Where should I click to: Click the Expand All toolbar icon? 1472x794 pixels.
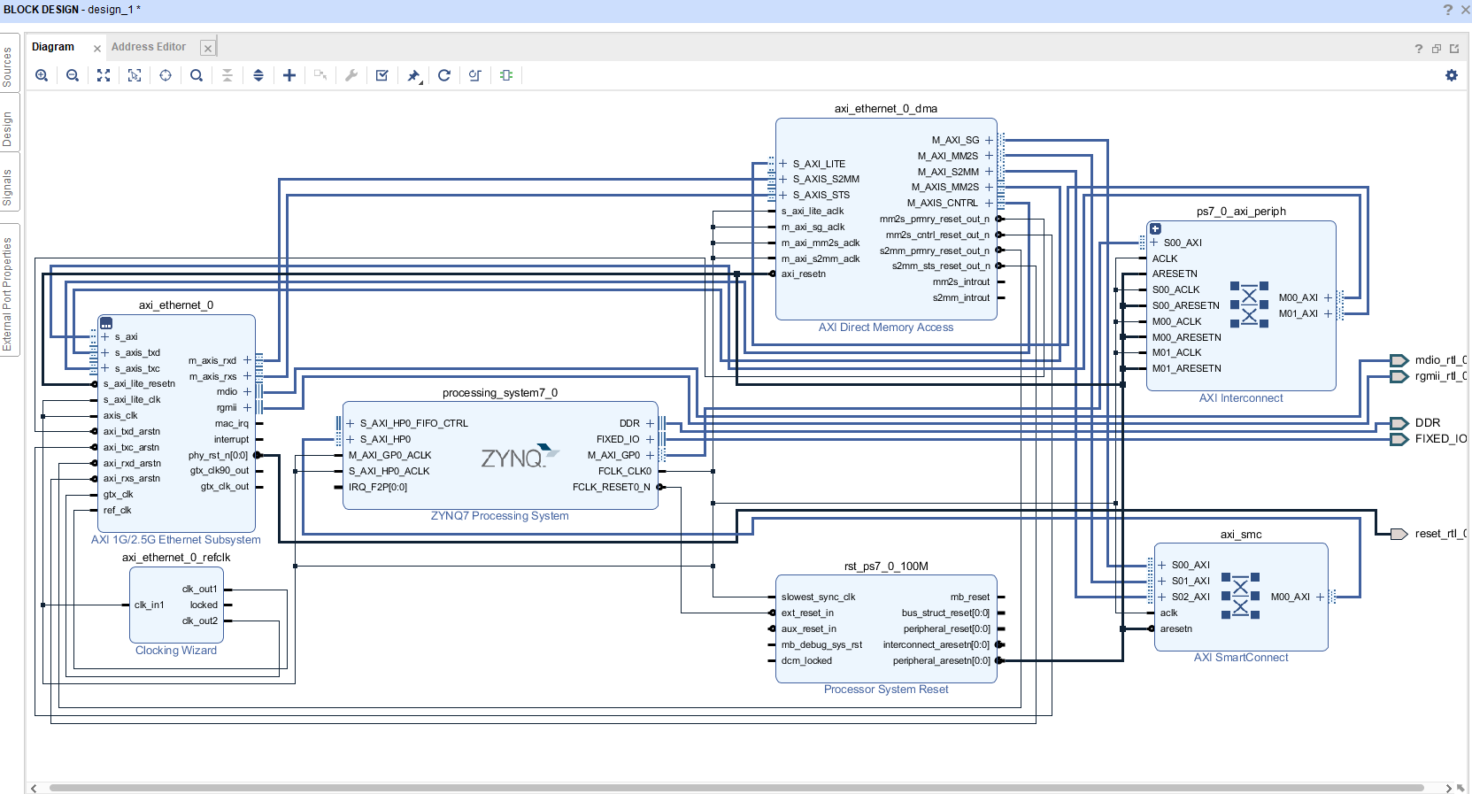click(258, 75)
